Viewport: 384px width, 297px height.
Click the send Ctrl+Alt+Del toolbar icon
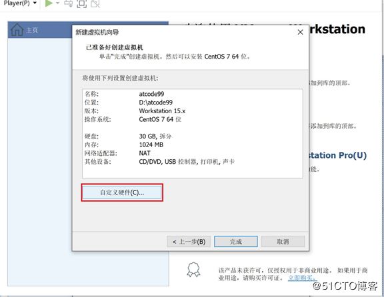point(68,3)
